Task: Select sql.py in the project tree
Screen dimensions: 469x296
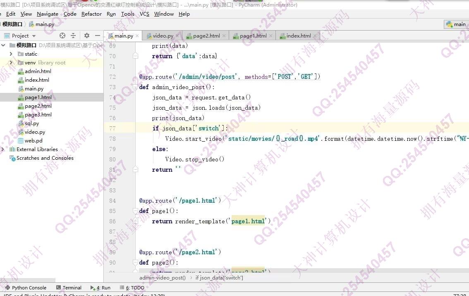Action: (32, 123)
